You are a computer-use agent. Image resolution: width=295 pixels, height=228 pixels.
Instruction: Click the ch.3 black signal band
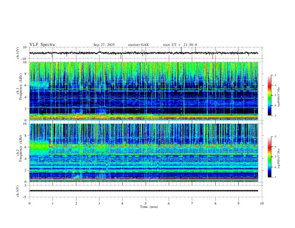pyautogui.click(x=143, y=191)
